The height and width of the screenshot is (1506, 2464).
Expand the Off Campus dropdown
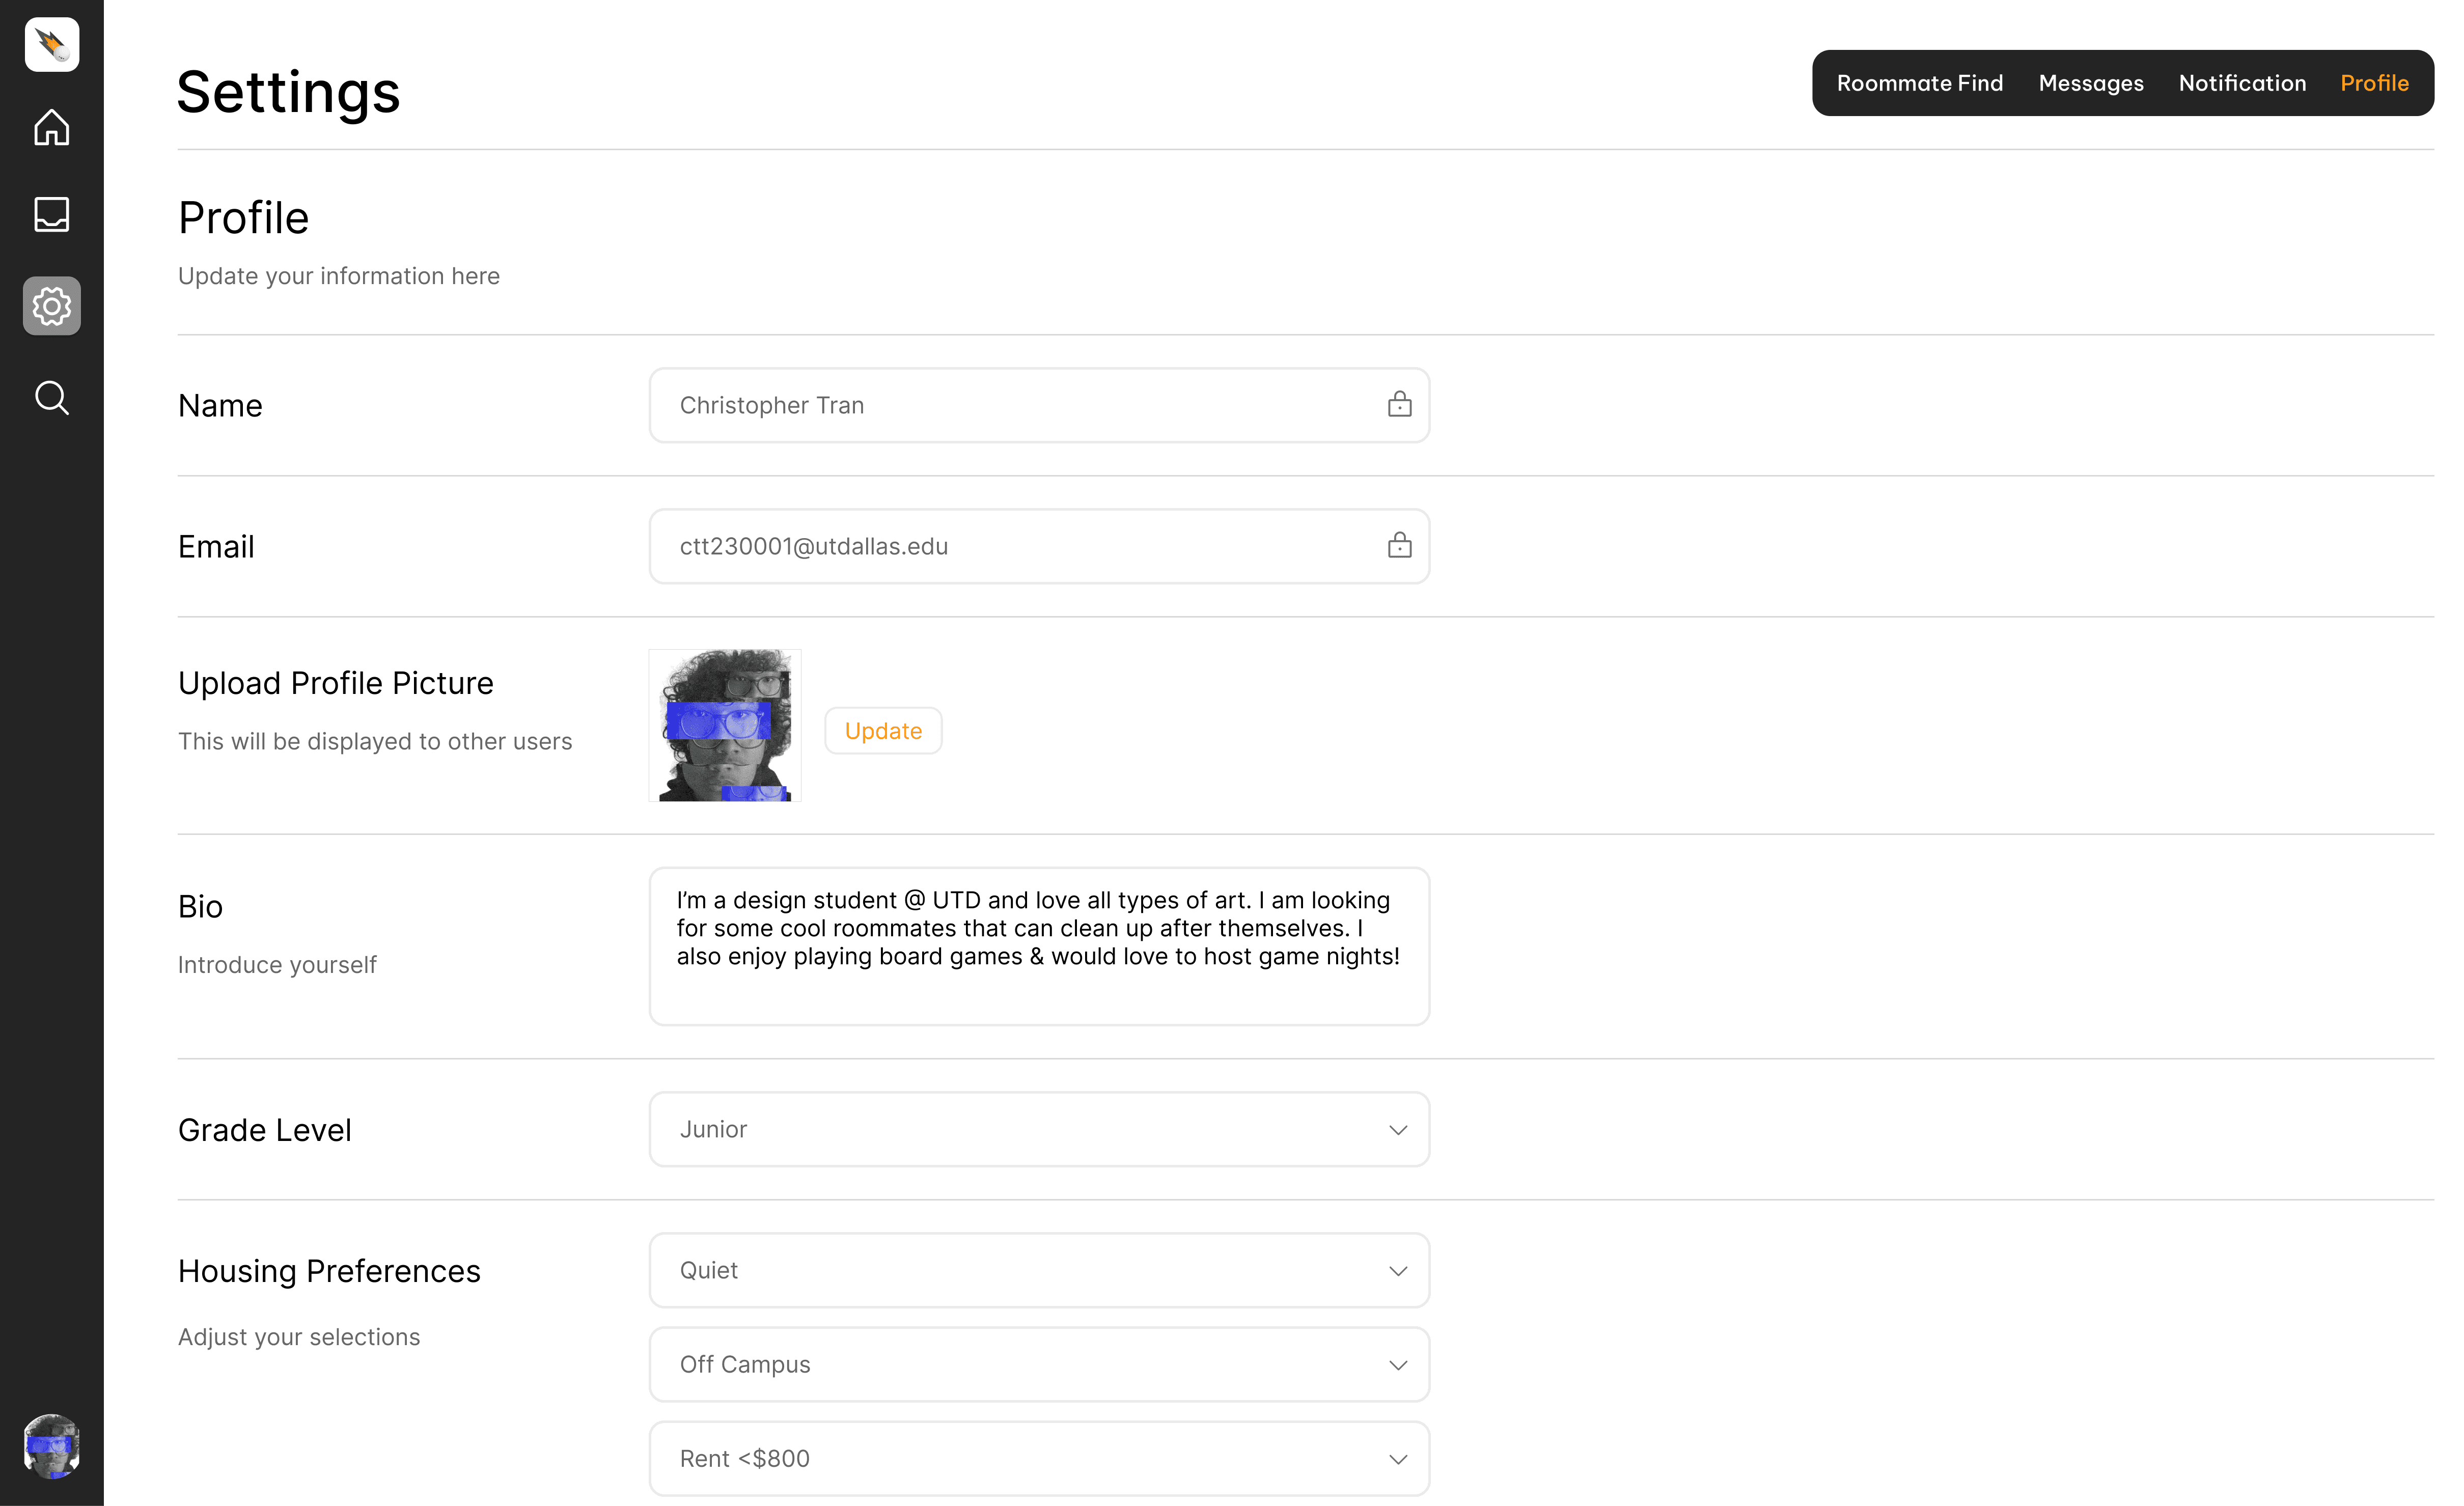[1039, 1364]
